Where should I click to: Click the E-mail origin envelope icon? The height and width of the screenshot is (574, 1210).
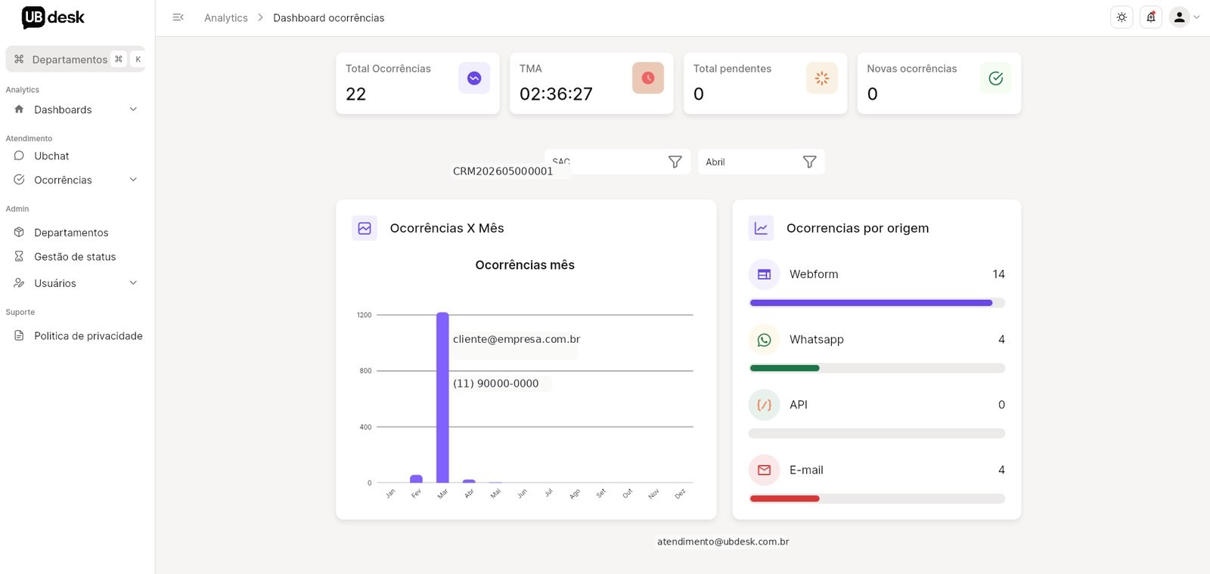click(764, 470)
